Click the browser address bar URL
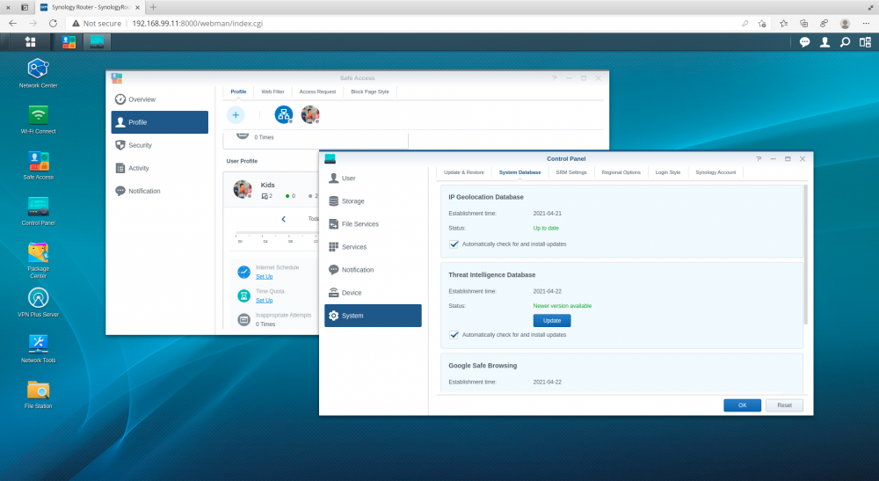This screenshot has height=481, width=879. (197, 24)
